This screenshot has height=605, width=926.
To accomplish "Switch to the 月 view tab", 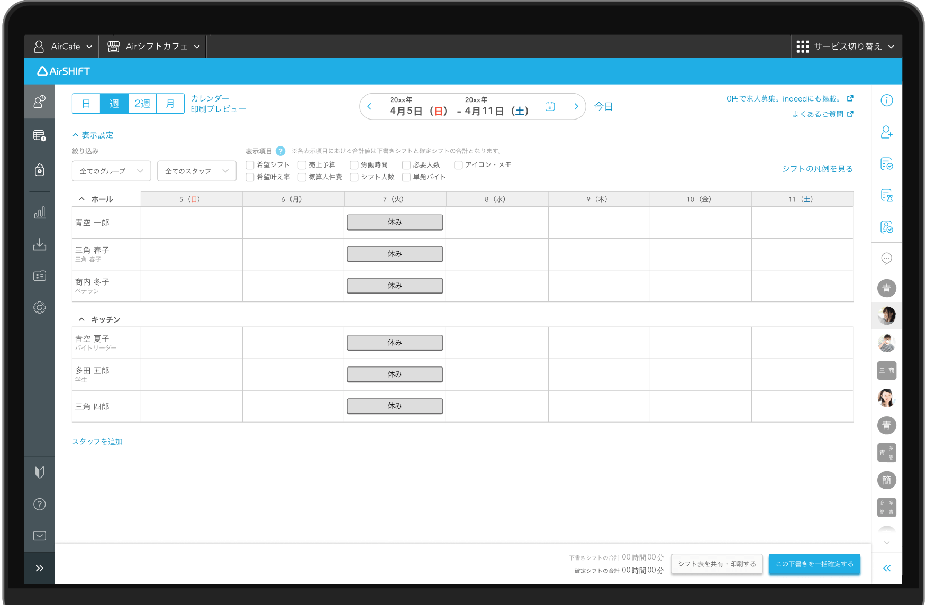I will (170, 104).
